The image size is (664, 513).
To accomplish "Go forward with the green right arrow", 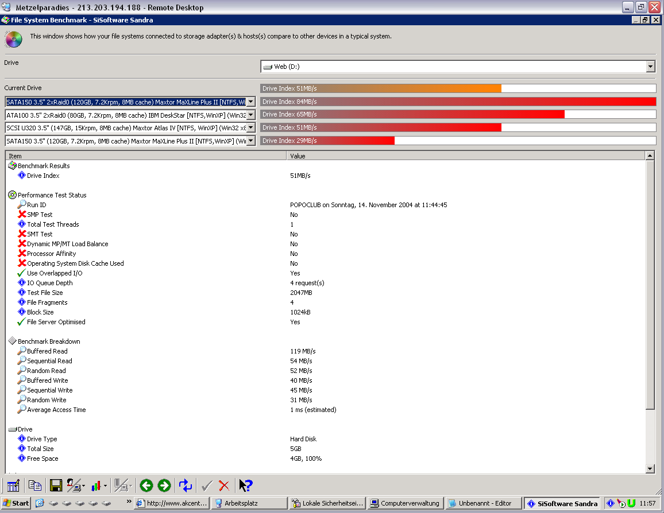I will 164,485.
